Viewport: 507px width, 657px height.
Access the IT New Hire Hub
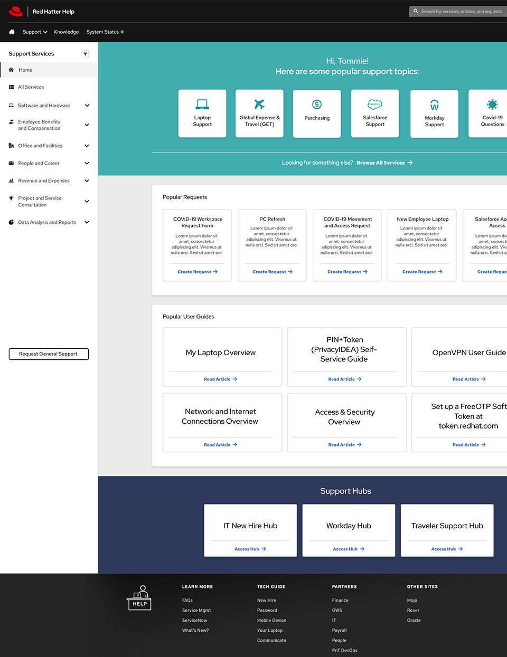(250, 549)
